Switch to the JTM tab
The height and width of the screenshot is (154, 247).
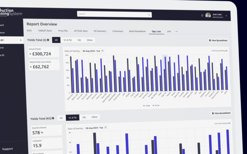(169, 31)
